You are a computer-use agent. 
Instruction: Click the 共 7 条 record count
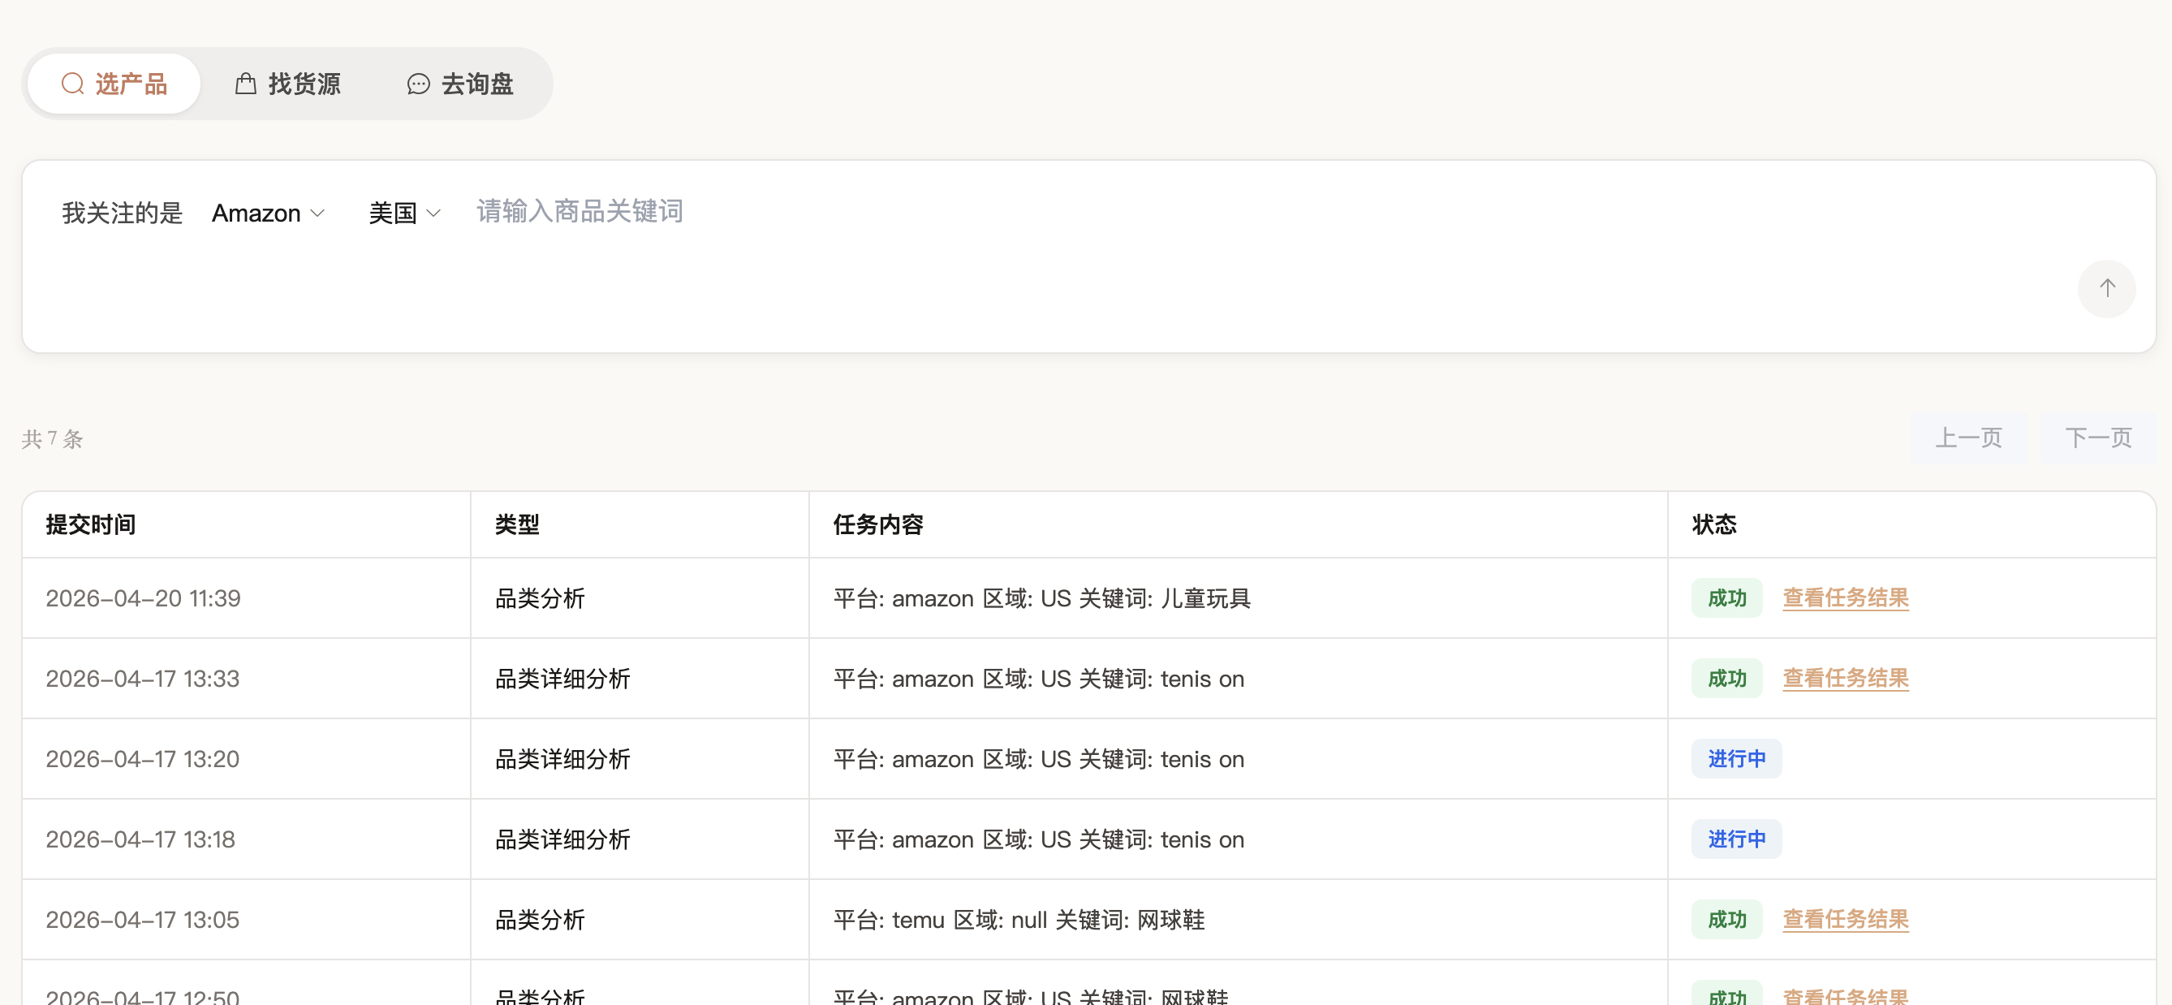(52, 438)
